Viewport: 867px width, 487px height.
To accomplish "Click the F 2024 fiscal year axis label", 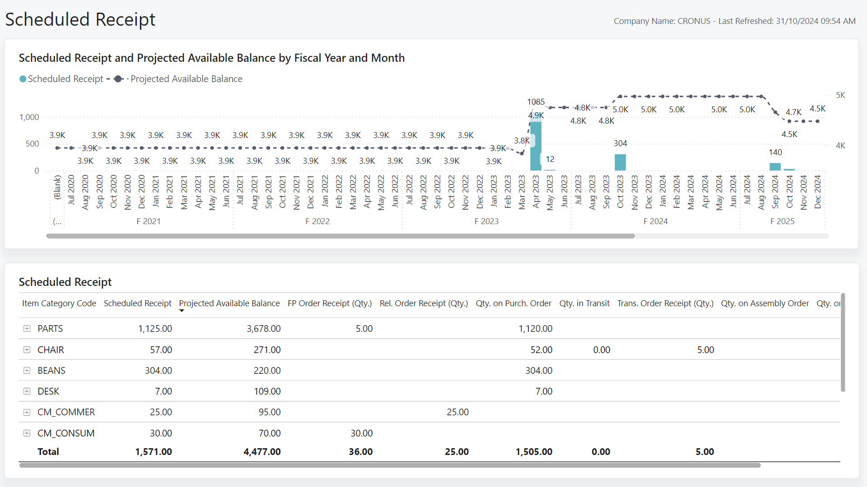I will coord(656,221).
